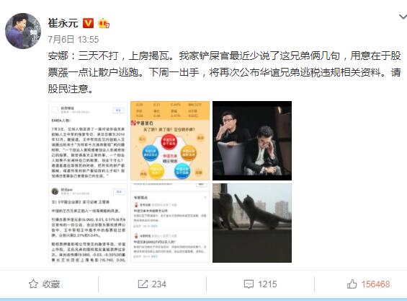The image size is (407, 301).
Task: Open the 1215 comments count
Action: [x=267, y=284]
